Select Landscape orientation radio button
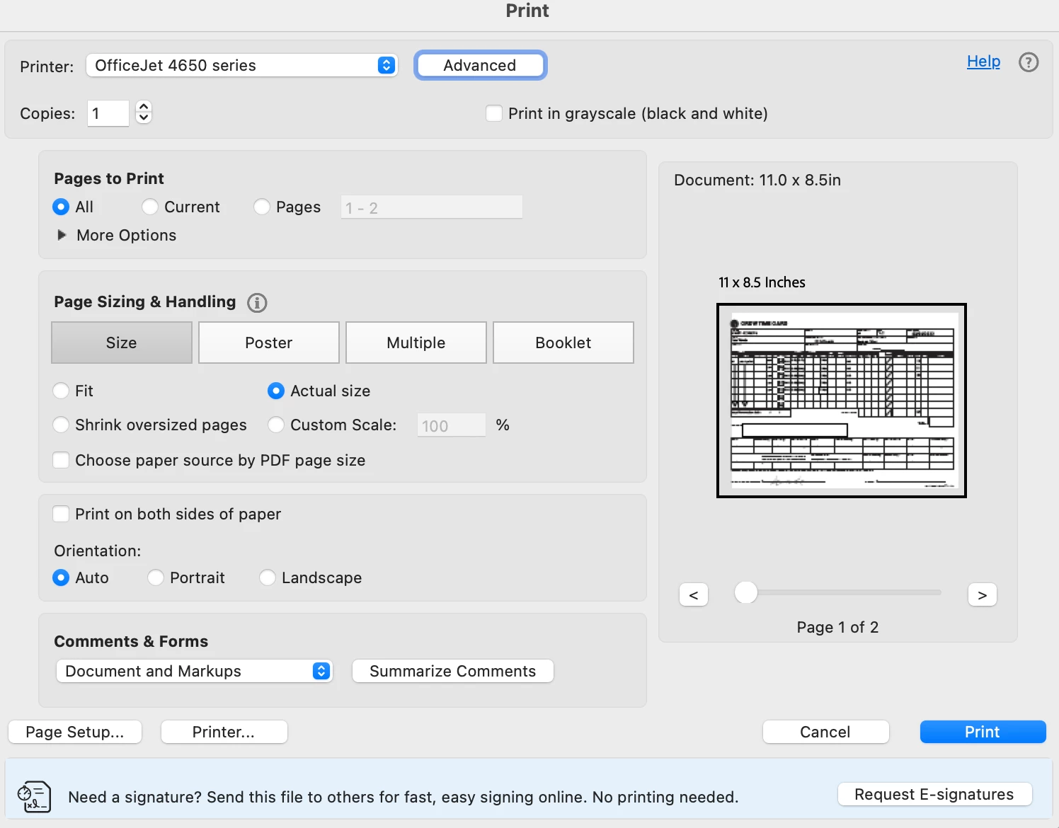 pyautogui.click(x=268, y=577)
